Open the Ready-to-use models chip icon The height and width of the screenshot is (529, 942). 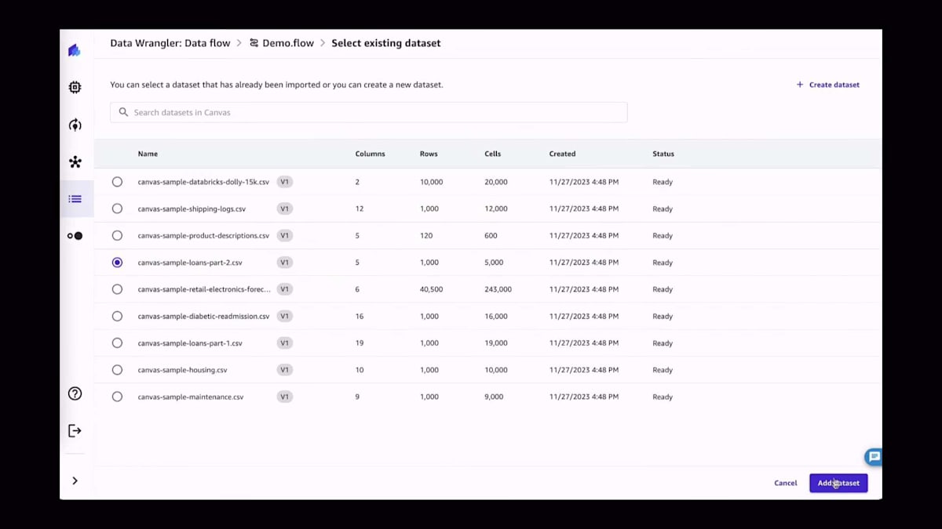tap(75, 88)
